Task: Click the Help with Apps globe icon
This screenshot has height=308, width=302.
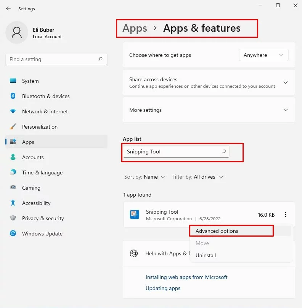Action: click(x=134, y=253)
